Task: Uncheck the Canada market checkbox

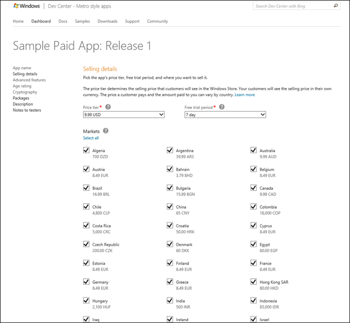Action: [253, 188]
